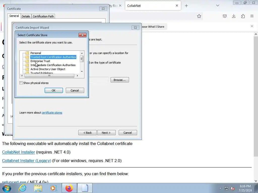Bookmark this page with star icon
Image resolution: width=258 pixels, height=193 pixels.
(x=199, y=16)
